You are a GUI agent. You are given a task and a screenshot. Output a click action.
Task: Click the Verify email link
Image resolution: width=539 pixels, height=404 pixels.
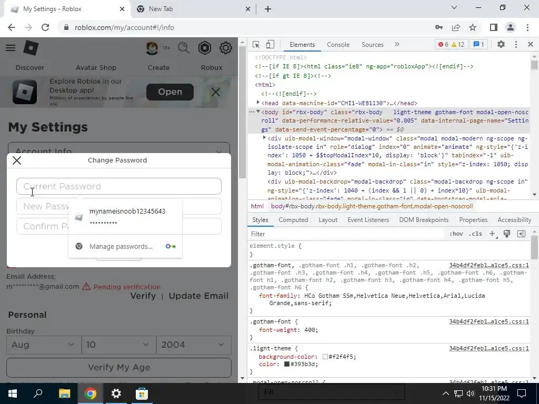coord(143,296)
